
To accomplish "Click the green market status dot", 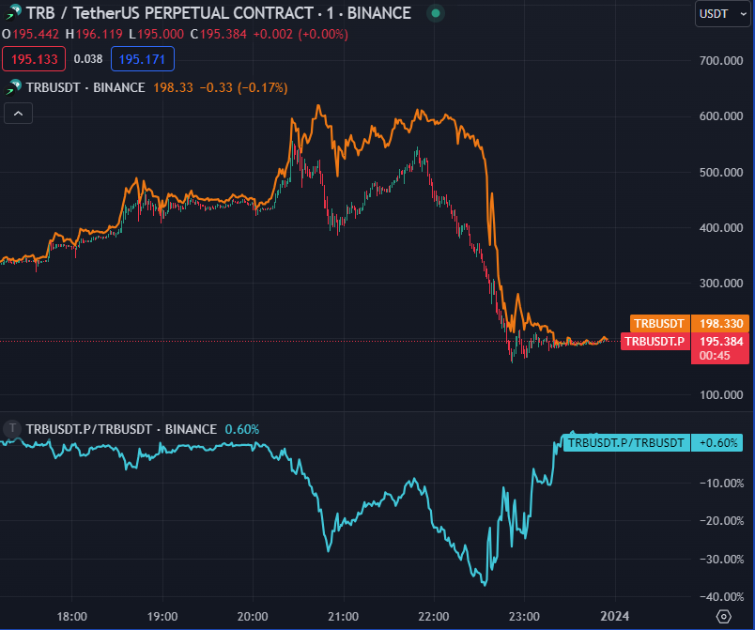I will (x=436, y=13).
